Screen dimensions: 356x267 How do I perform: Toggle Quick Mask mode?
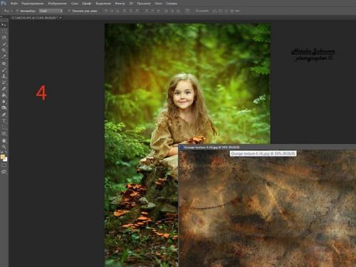coord(4,165)
